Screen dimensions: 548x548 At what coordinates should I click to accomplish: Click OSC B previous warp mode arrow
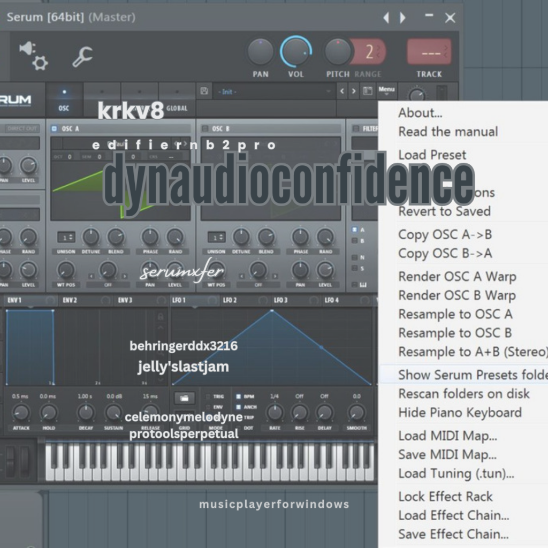point(241,276)
